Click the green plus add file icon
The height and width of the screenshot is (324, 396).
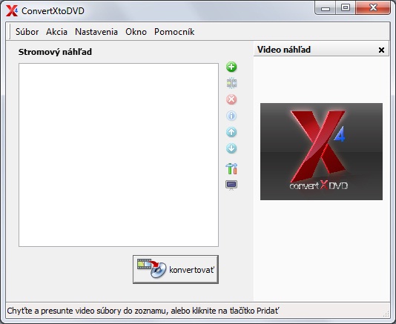coord(231,67)
